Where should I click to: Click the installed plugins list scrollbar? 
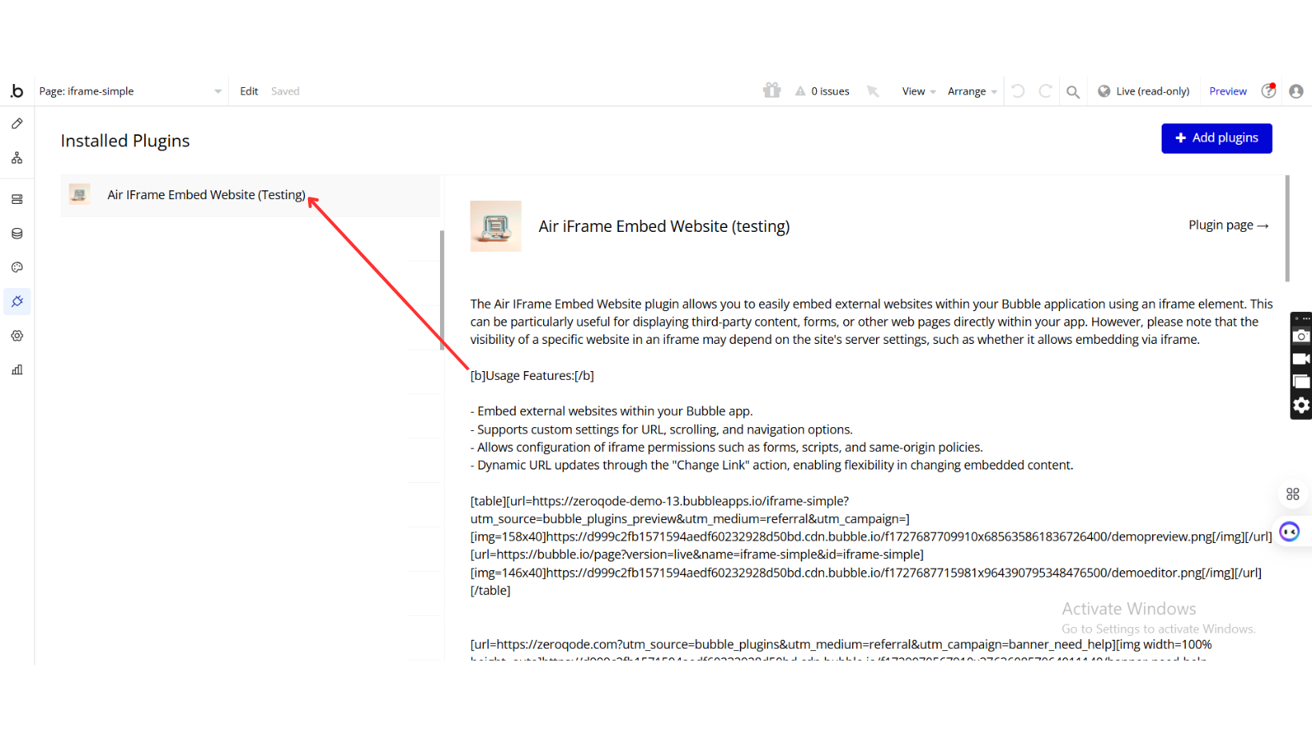point(442,290)
